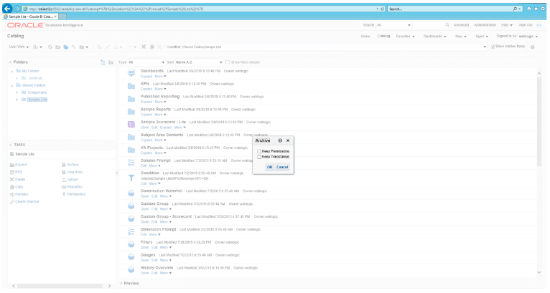Click OK in the Archive dialog
The width and height of the screenshot is (550, 293).
pos(269,167)
